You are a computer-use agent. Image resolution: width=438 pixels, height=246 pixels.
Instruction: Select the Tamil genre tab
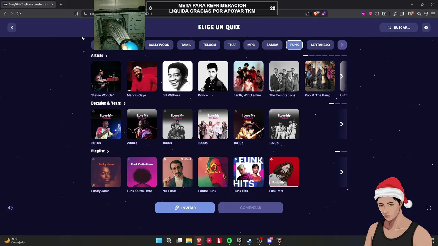pyautogui.click(x=186, y=45)
